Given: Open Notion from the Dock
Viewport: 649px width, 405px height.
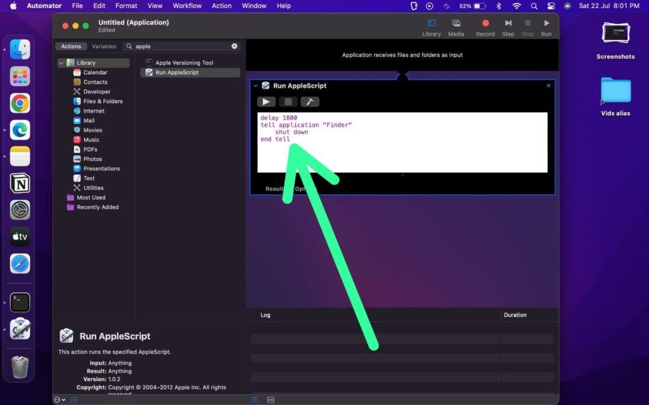Looking at the screenshot, I should click(20, 183).
